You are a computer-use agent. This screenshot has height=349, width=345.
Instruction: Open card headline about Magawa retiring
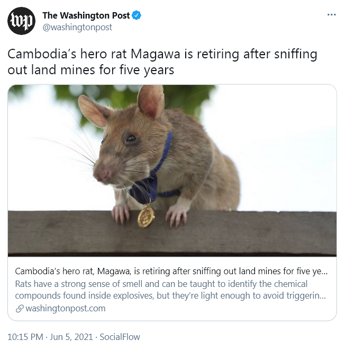(x=171, y=271)
